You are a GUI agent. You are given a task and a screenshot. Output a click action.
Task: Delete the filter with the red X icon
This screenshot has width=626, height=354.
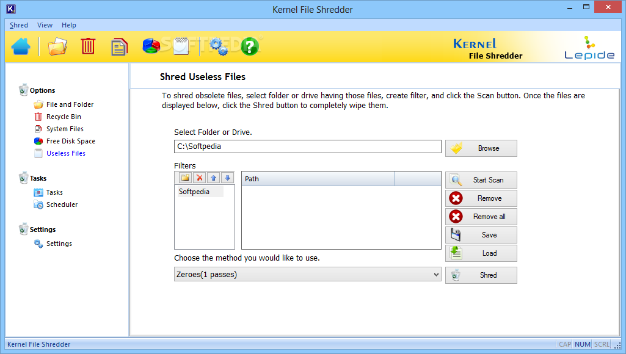pyautogui.click(x=199, y=178)
